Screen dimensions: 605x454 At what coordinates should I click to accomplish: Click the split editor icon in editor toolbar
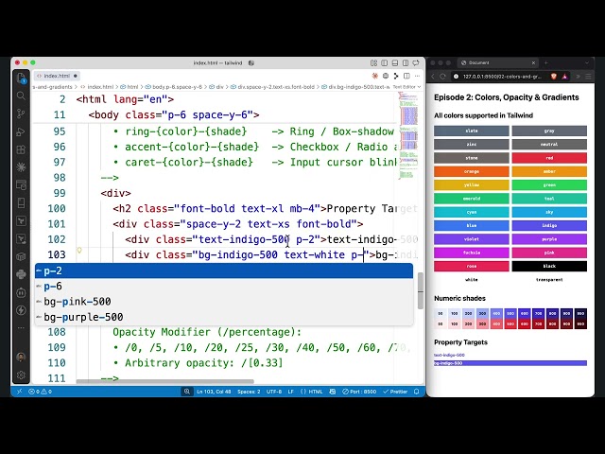point(406,76)
